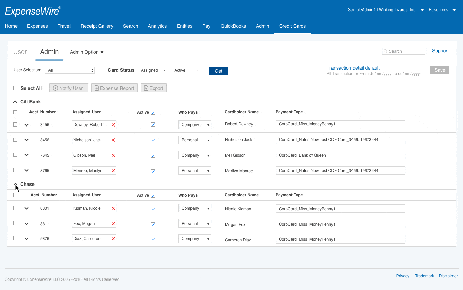Screen dimensions: 463x290
Task: Open the SampleAdmin1 account menu
Action: [386, 10]
